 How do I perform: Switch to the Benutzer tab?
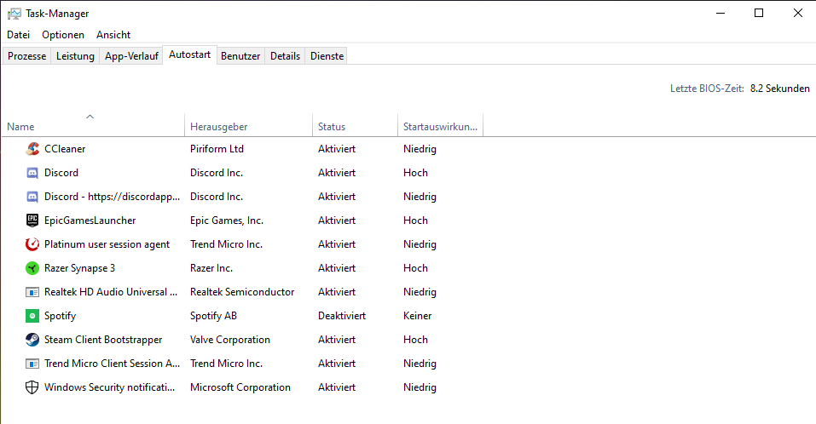[x=240, y=56]
